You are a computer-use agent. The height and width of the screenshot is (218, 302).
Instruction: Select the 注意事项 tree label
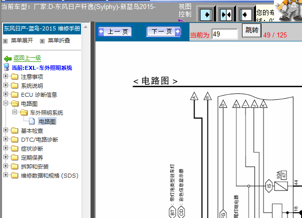coord(32,77)
